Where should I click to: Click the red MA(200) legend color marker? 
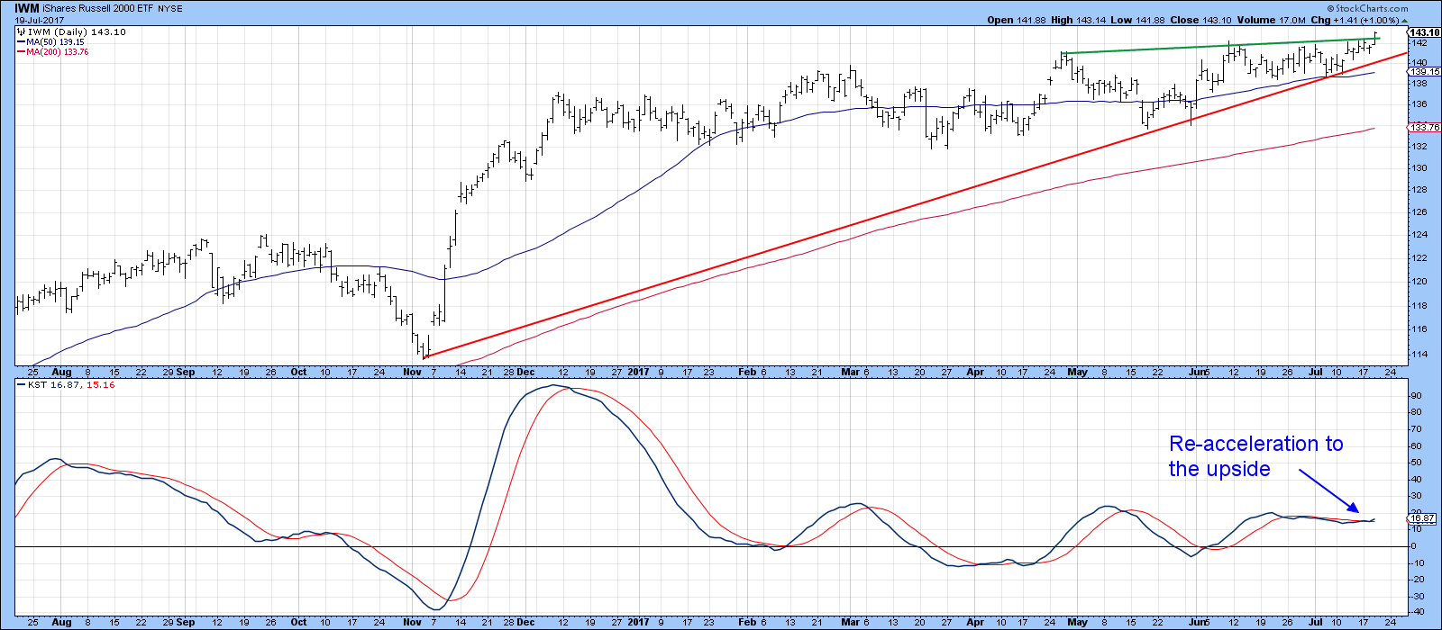[x=21, y=52]
